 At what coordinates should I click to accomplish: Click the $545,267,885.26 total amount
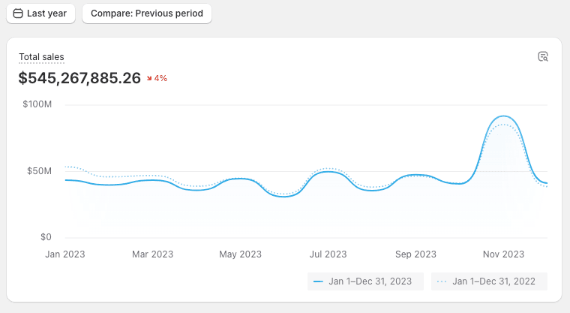click(79, 78)
